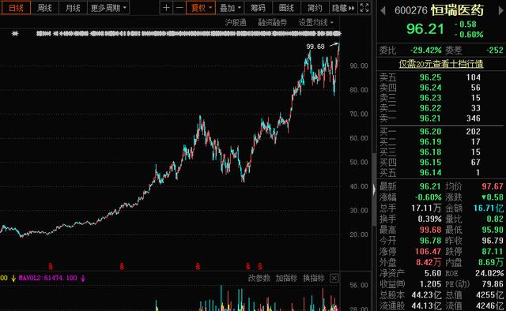The width and height of the screenshot is (506, 311).
Task: Open the 更多周期 dropdown
Action: (108, 7)
